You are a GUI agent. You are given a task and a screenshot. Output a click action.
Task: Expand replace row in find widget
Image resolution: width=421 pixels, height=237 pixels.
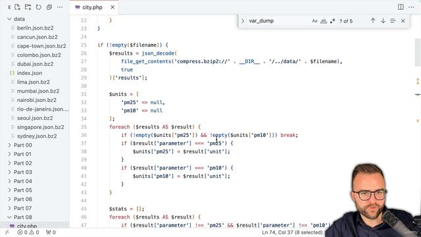[243, 21]
